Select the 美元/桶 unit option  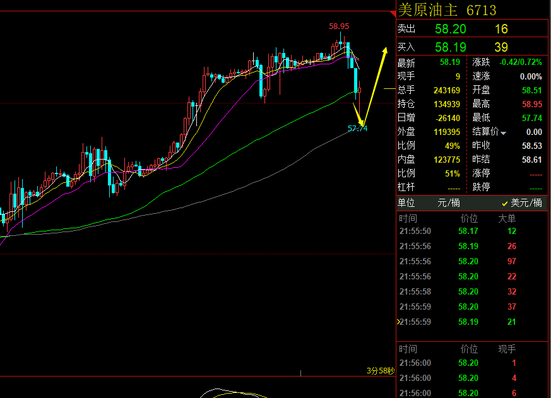click(x=522, y=202)
